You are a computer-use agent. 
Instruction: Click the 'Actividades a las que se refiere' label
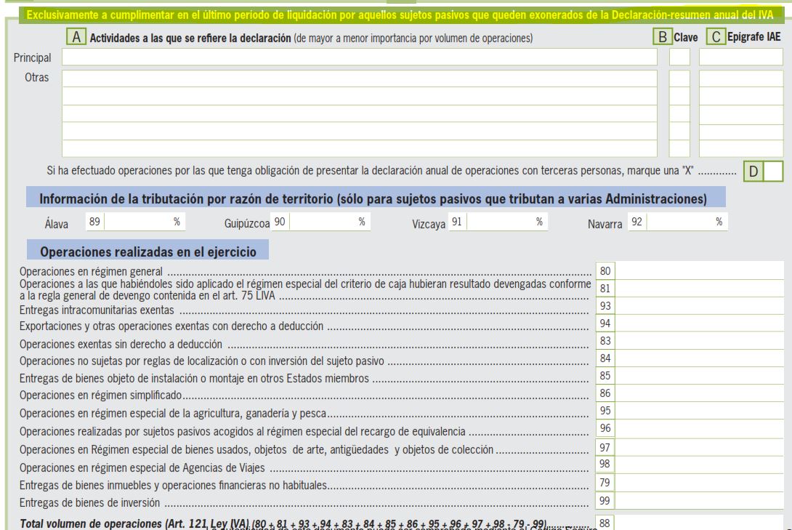[190, 38]
